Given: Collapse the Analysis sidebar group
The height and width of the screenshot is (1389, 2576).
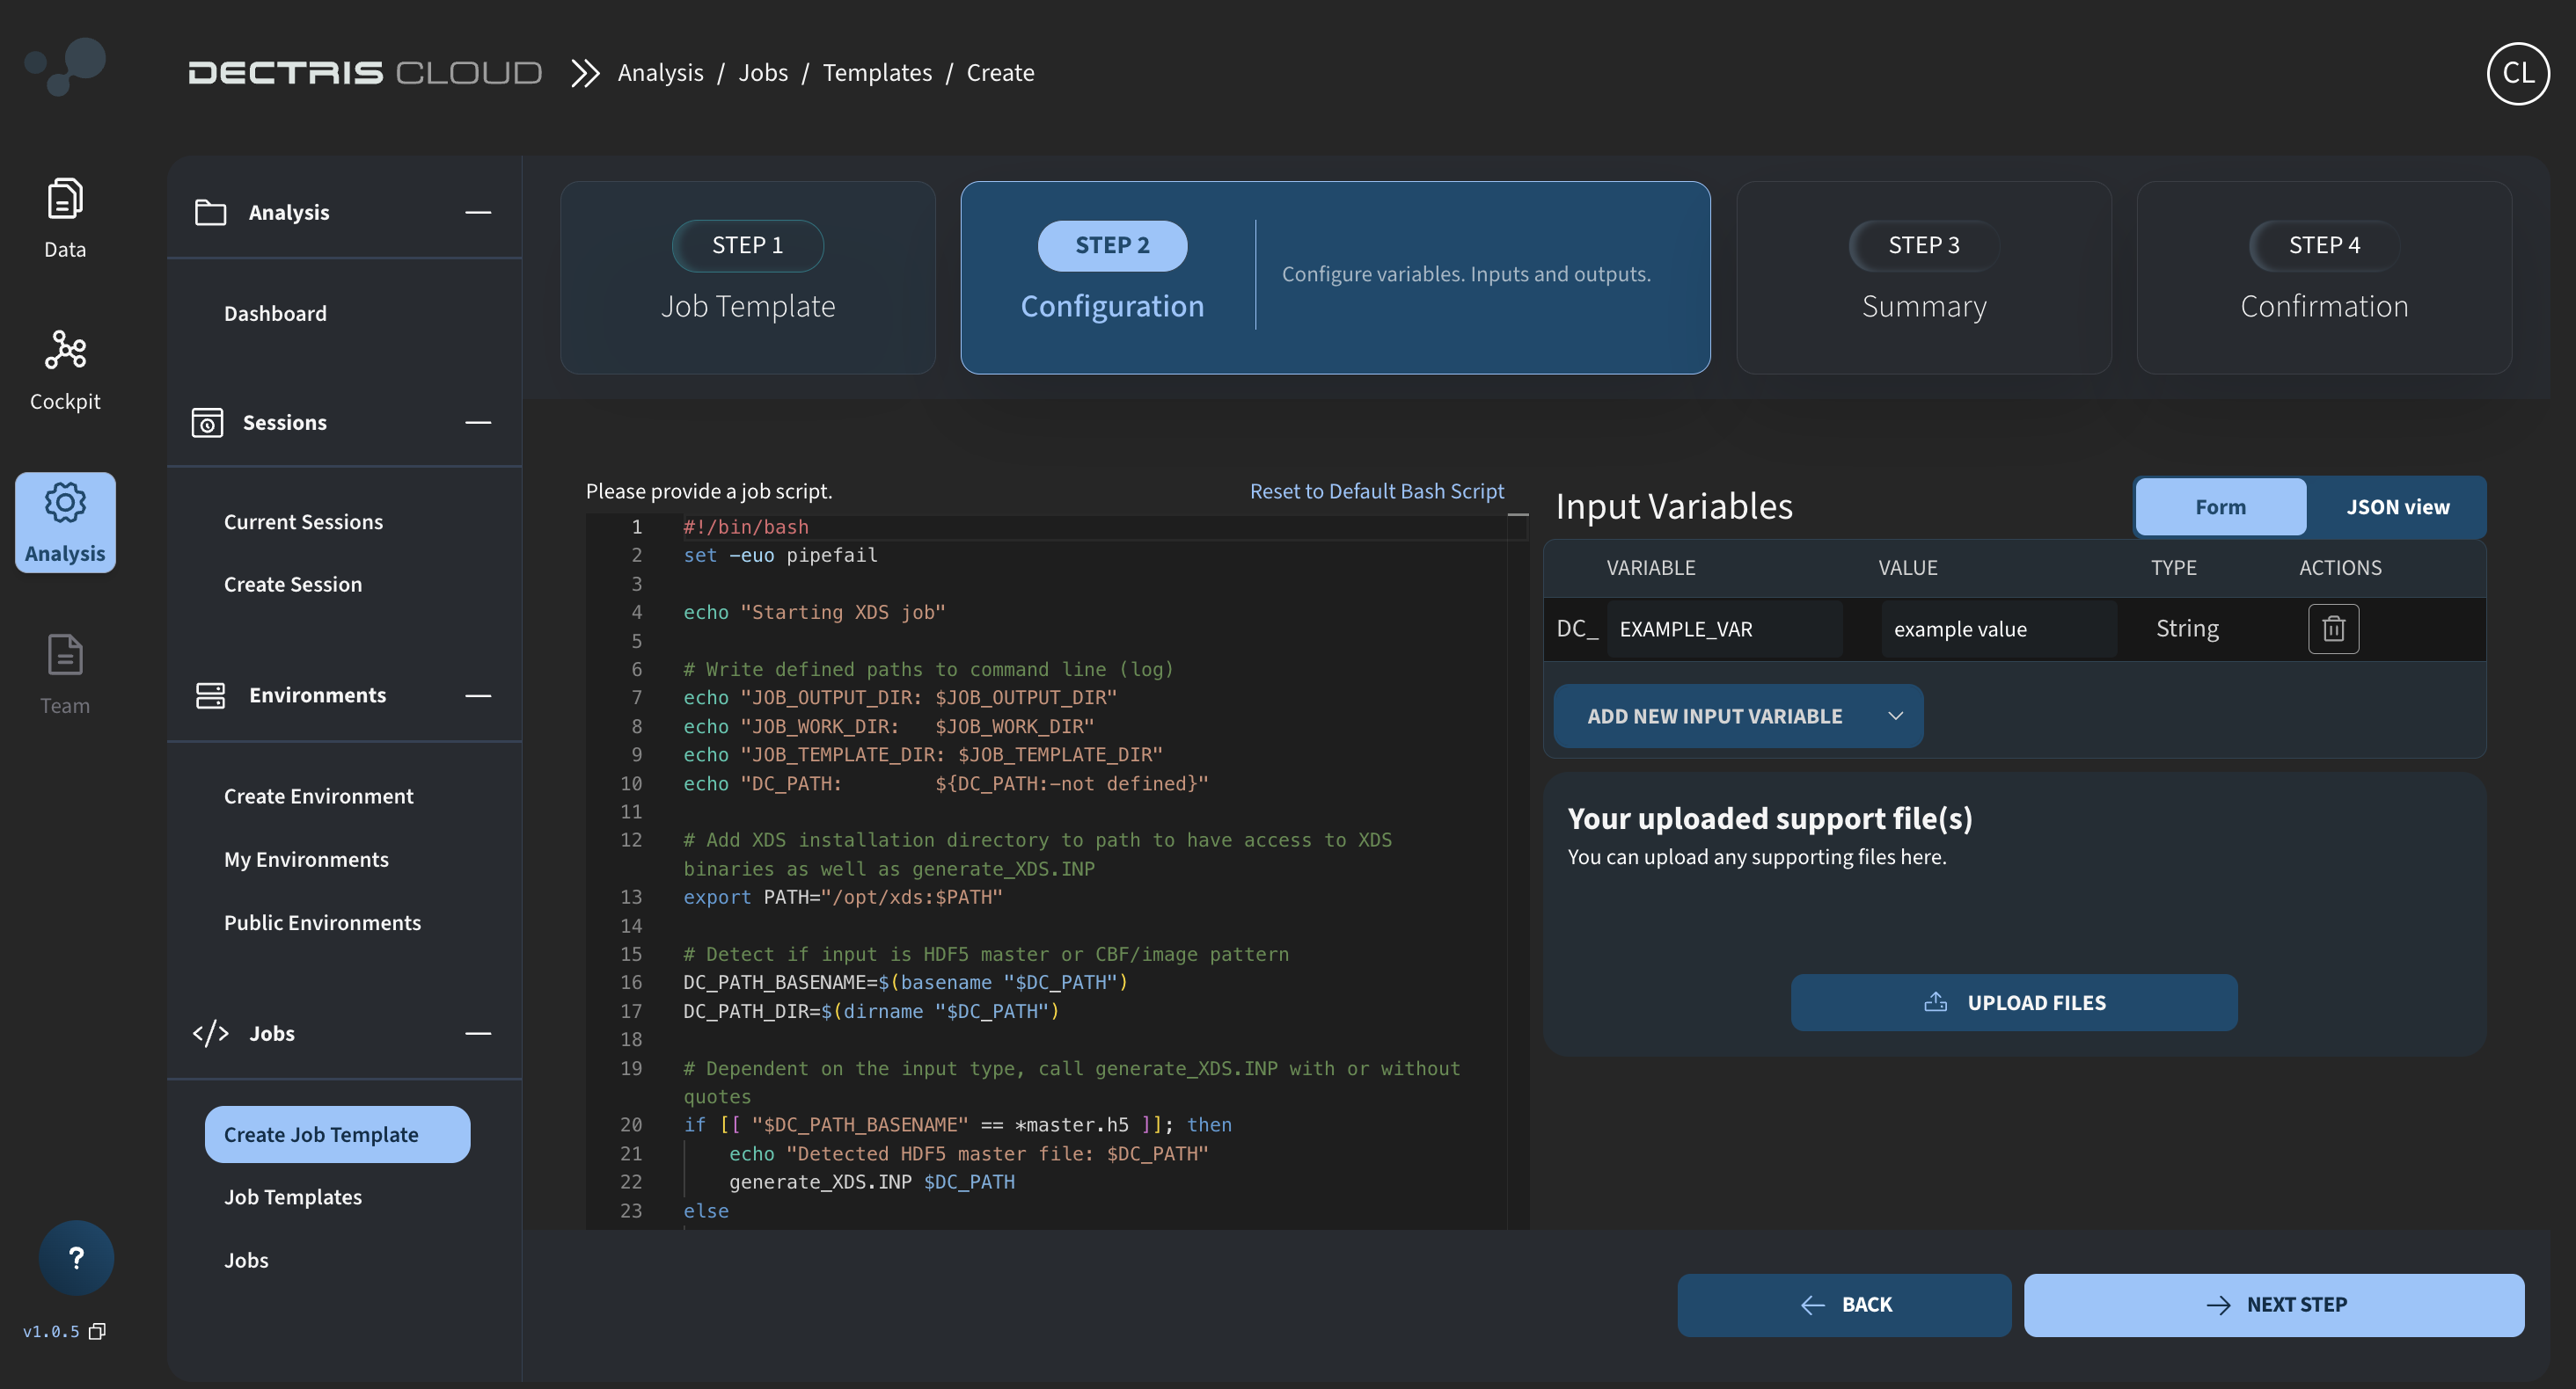Looking at the screenshot, I should click(478, 212).
